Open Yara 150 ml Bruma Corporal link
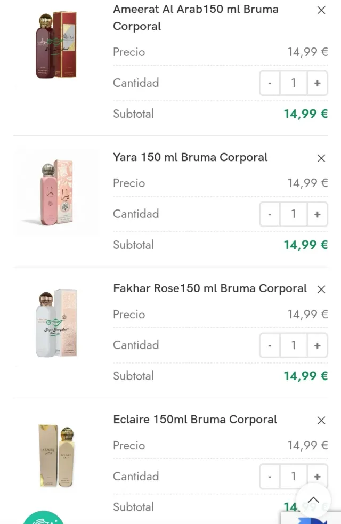 click(x=190, y=158)
